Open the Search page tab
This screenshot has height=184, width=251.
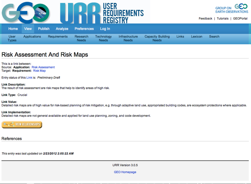[214, 36]
